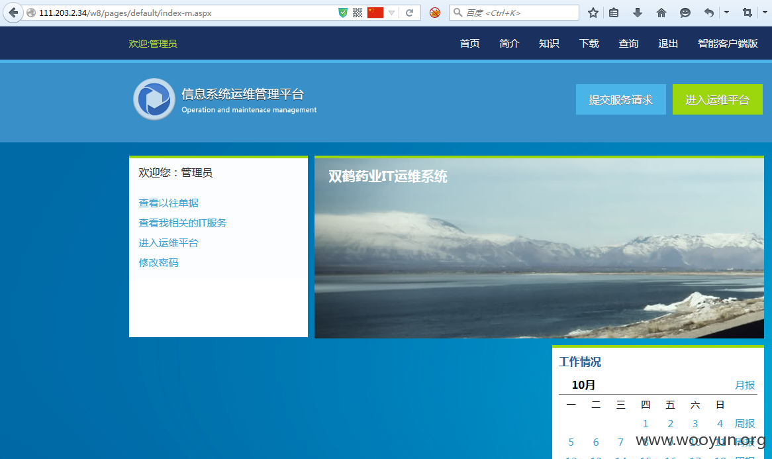
Task: Expand the address bar history dropdown arrow
Action: pos(392,13)
